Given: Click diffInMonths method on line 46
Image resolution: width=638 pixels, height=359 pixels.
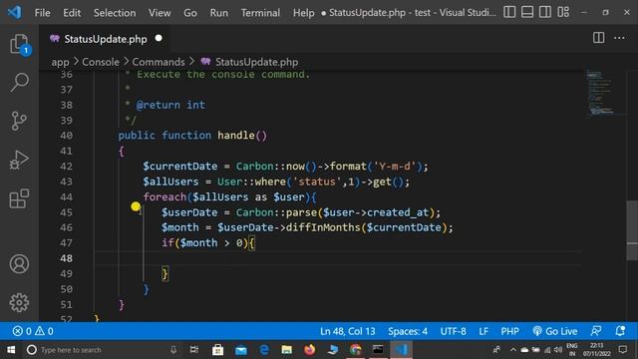Looking at the screenshot, I should pos(323,227).
